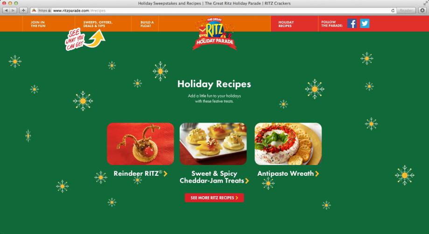The image size is (429, 234).
Task: Open the Twitter bird icon
Action: [x=365, y=23]
